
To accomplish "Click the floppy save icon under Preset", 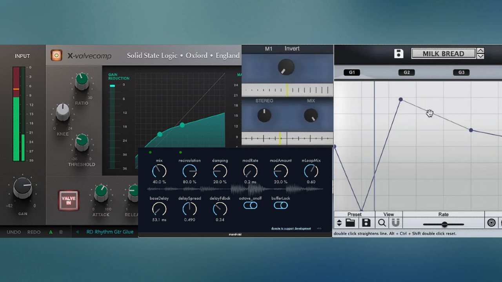I will click(366, 223).
